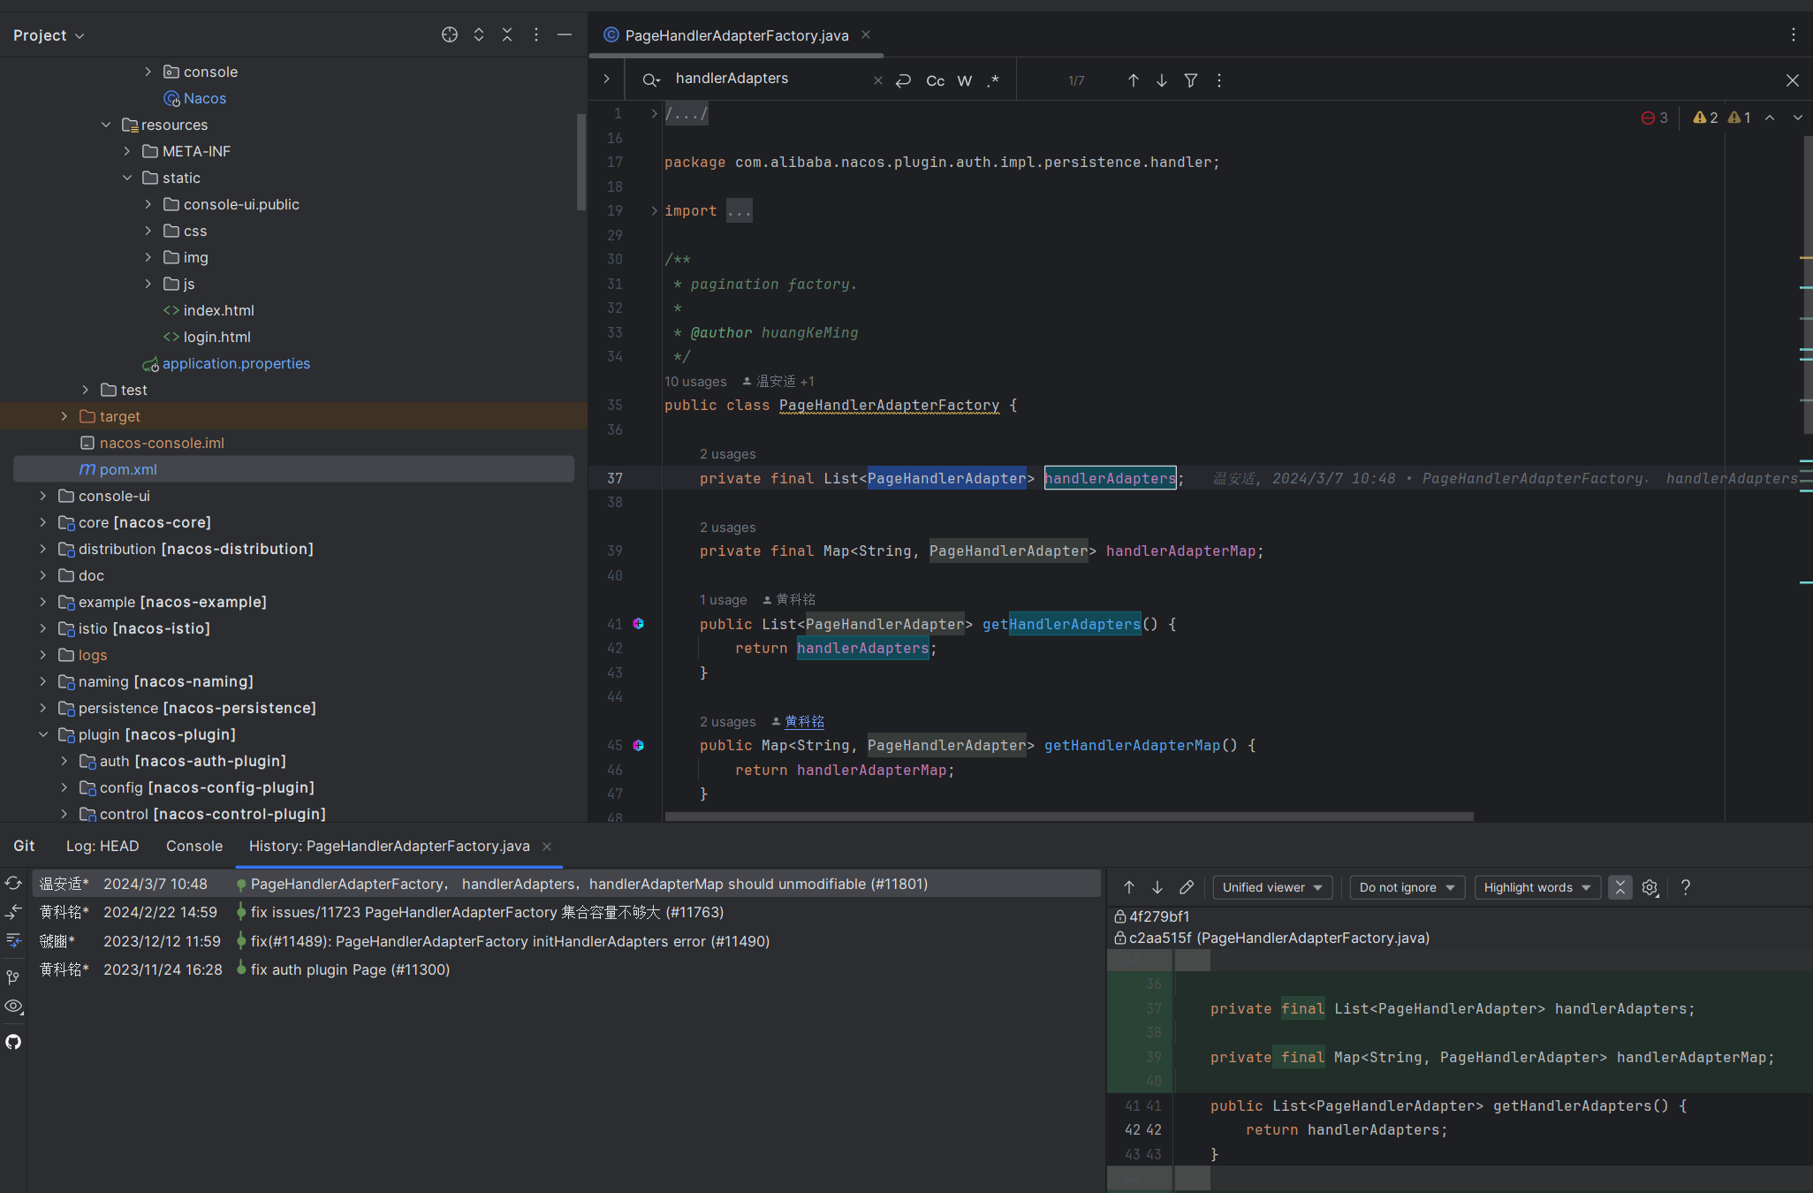Toggle collapse unchanged fragments button
This screenshot has width=1813, height=1193.
coord(1620,887)
